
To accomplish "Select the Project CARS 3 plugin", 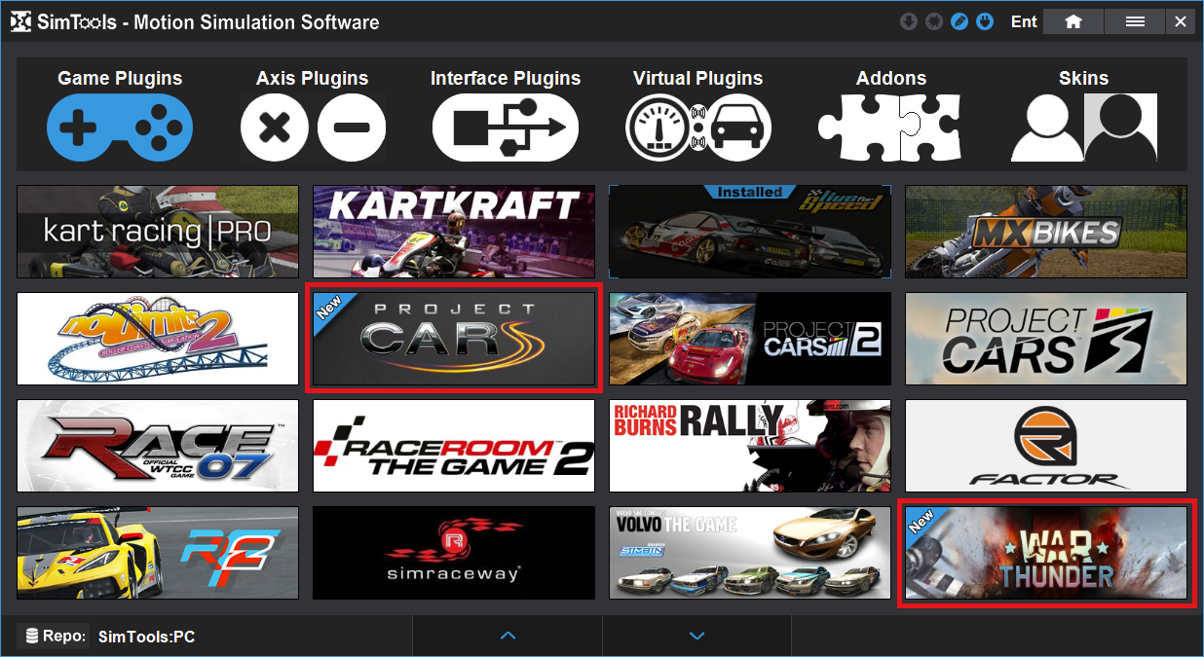I will click(x=1046, y=339).
